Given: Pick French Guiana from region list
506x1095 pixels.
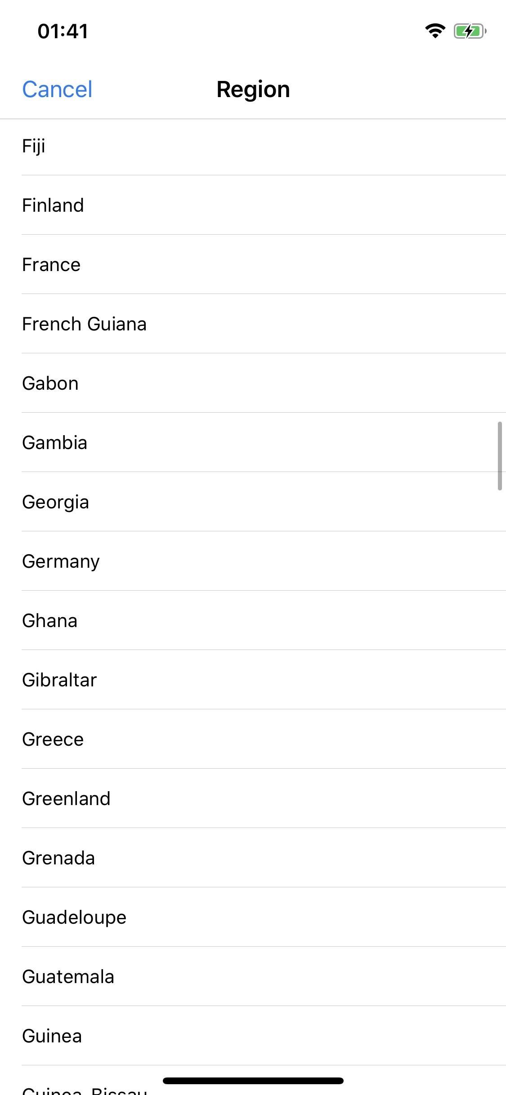Looking at the screenshot, I should (253, 324).
